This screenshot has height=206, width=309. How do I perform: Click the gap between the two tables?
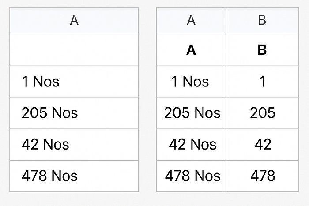147,99
